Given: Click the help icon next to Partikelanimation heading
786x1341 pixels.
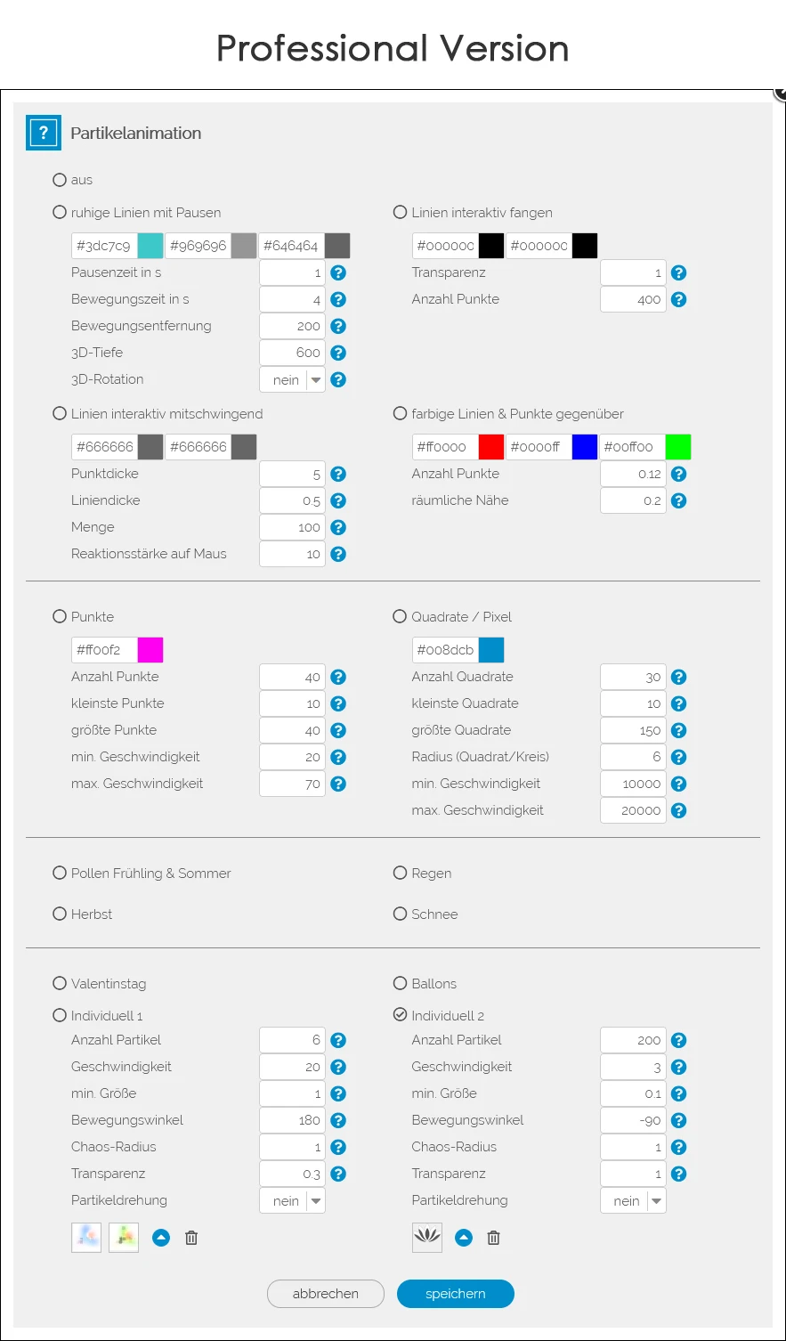Looking at the screenshot, I should pos(43,134).
